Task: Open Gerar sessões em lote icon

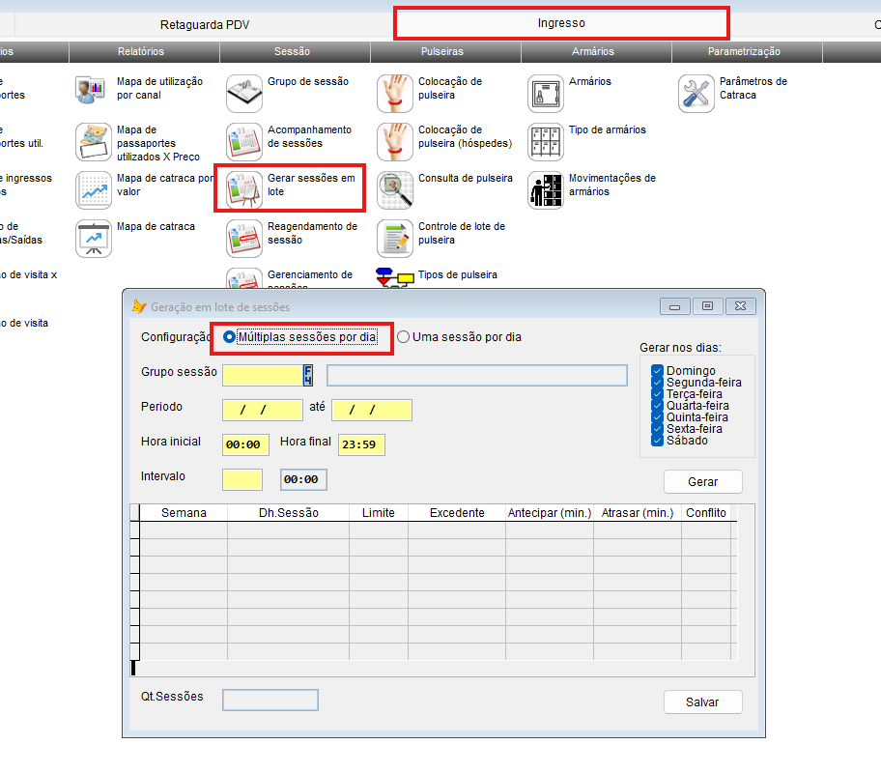Action: point(243,189)
